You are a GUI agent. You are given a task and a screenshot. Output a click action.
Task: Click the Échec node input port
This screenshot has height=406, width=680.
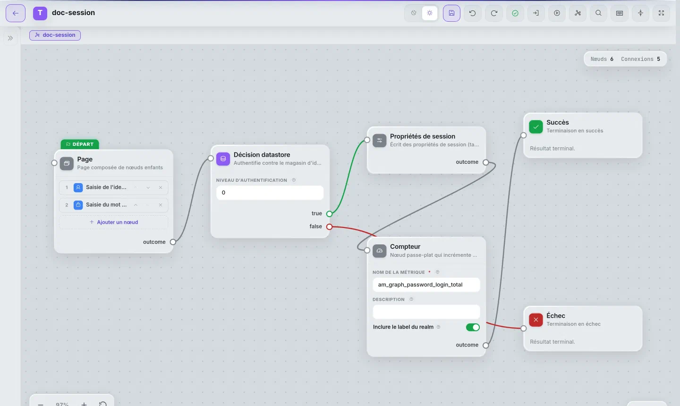click(x=523, y=328)
